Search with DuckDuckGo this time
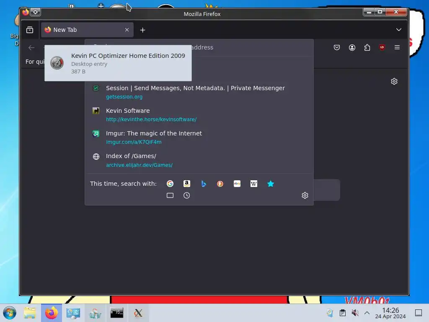 click(220, 184)
